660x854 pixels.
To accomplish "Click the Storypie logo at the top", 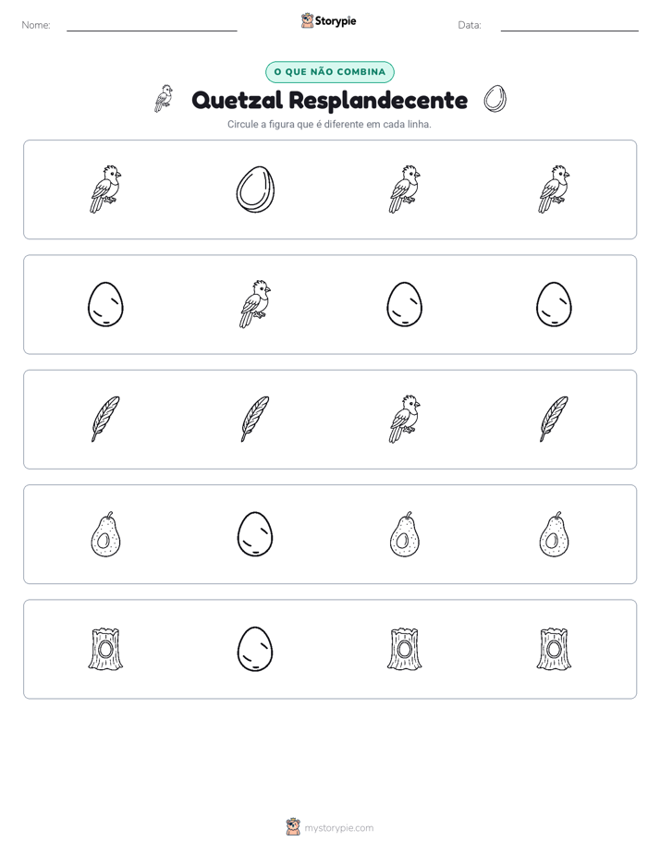I will [x=329, y=21].
